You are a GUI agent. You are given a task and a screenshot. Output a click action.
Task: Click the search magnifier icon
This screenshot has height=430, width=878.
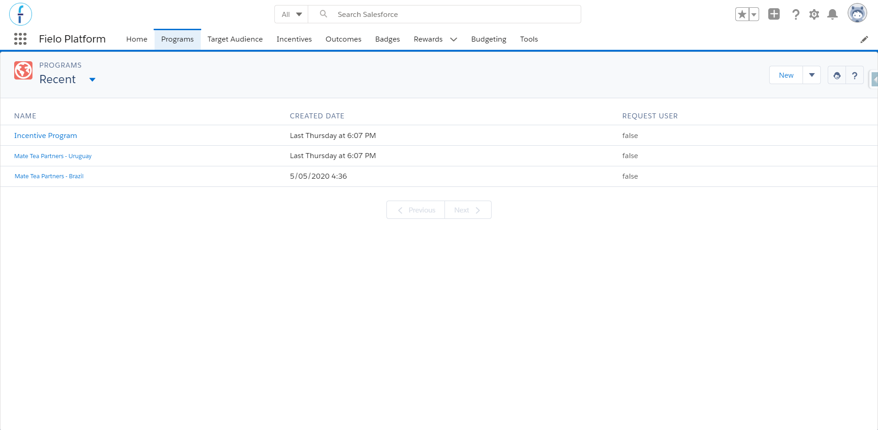[x=323, y=14]
